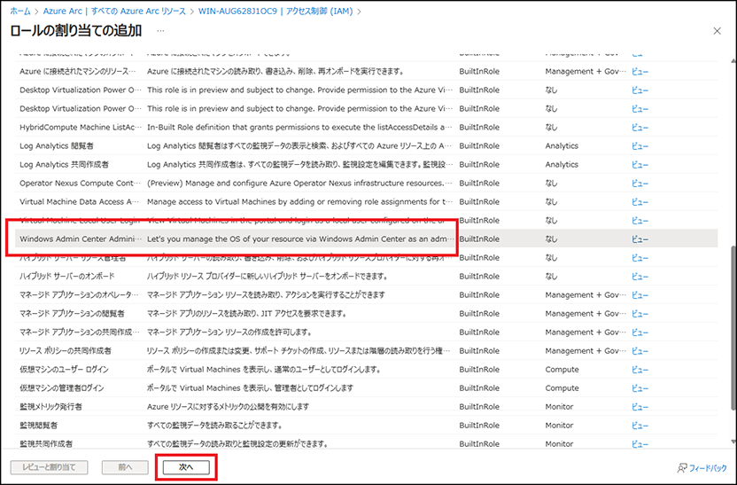Open ビュー link for 監視閲覧者 row

pyautogui.click(x=640, y=426)
